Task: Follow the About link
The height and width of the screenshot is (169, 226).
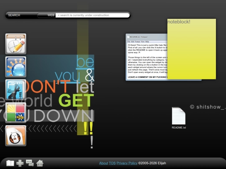Action: (103, 163)
